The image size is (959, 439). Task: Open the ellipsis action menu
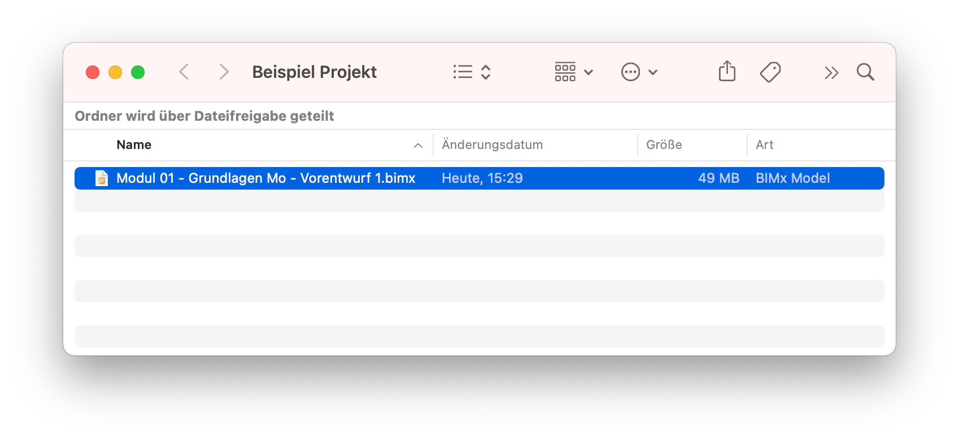[x=630, y=72]
